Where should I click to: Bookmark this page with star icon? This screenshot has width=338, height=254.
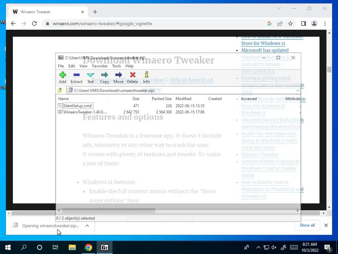tap(290, 23)
